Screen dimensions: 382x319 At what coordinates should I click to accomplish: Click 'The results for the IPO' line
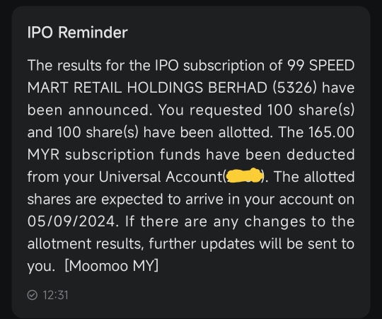click(103, 66)
